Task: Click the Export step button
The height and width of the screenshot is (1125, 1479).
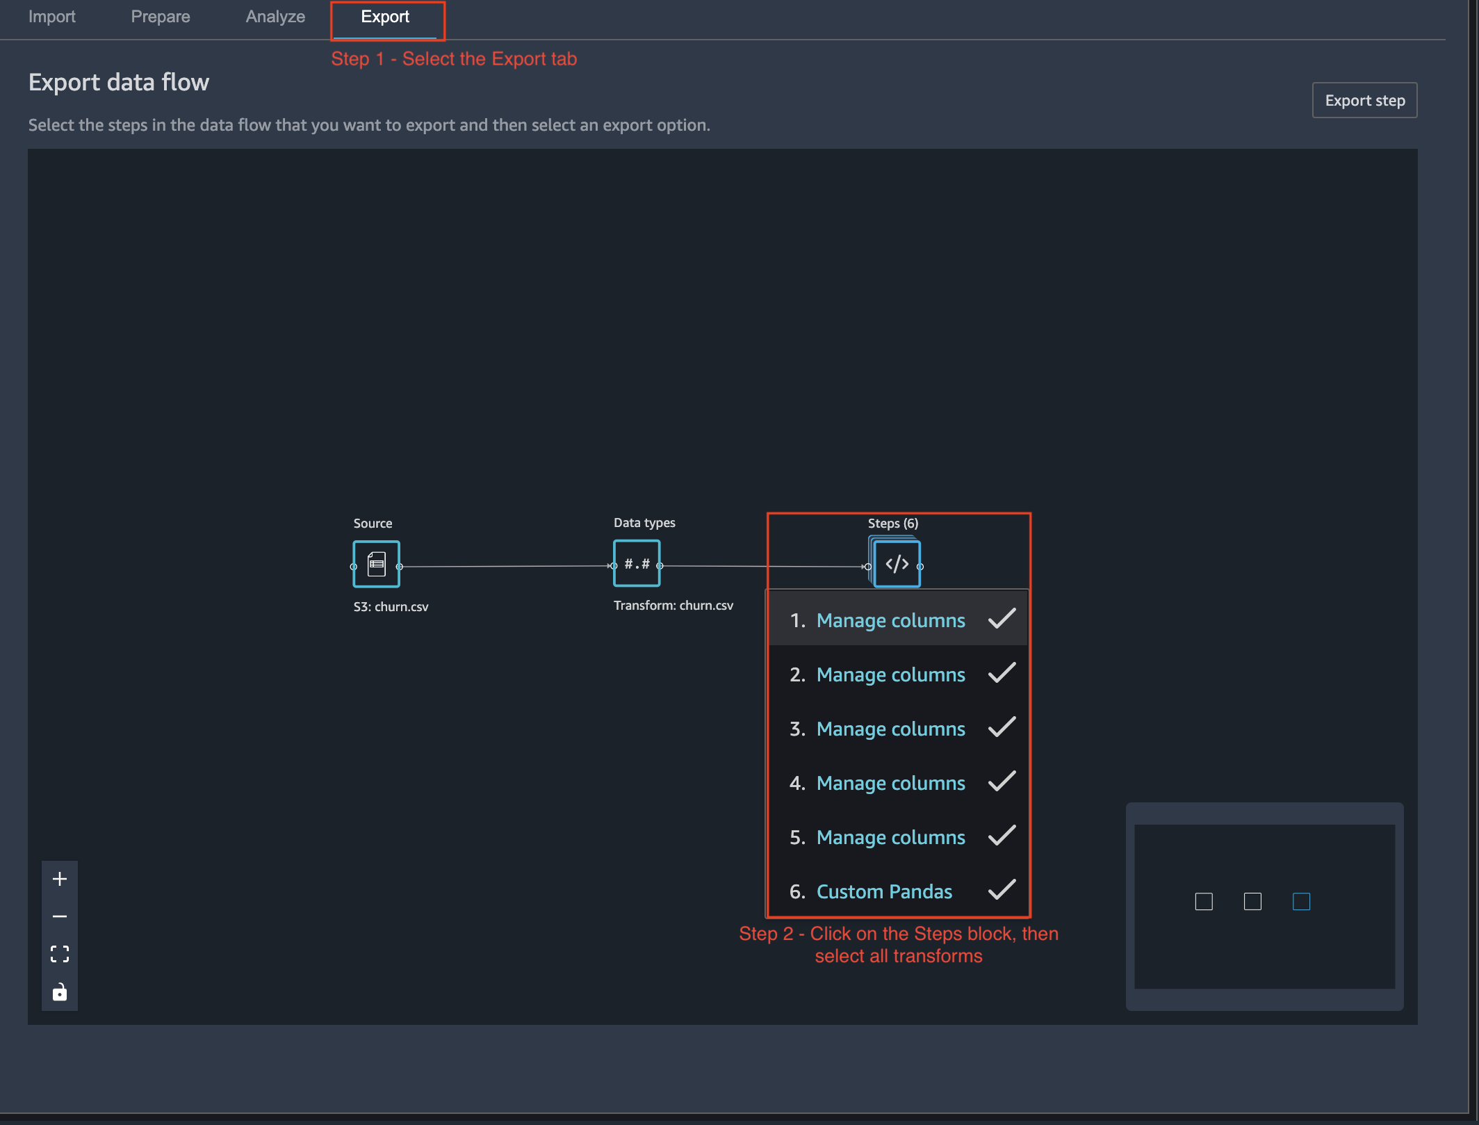Action: [x=1364, y=101]
